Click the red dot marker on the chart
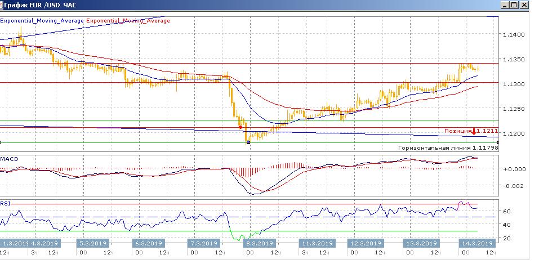The width and height of the screenshot is (539, 264). point(240,127)
